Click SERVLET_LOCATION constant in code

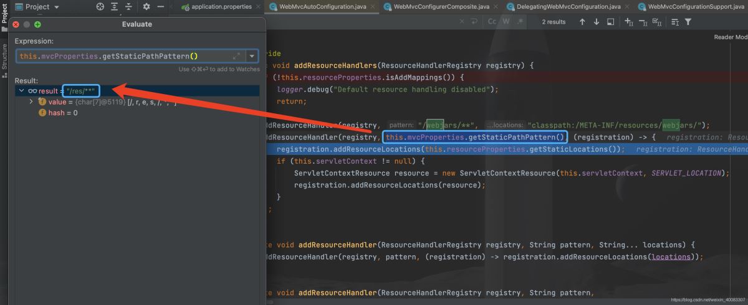pos(686,173)
